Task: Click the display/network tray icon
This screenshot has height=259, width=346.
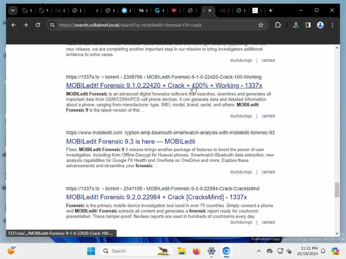Action: pos(280,251)
